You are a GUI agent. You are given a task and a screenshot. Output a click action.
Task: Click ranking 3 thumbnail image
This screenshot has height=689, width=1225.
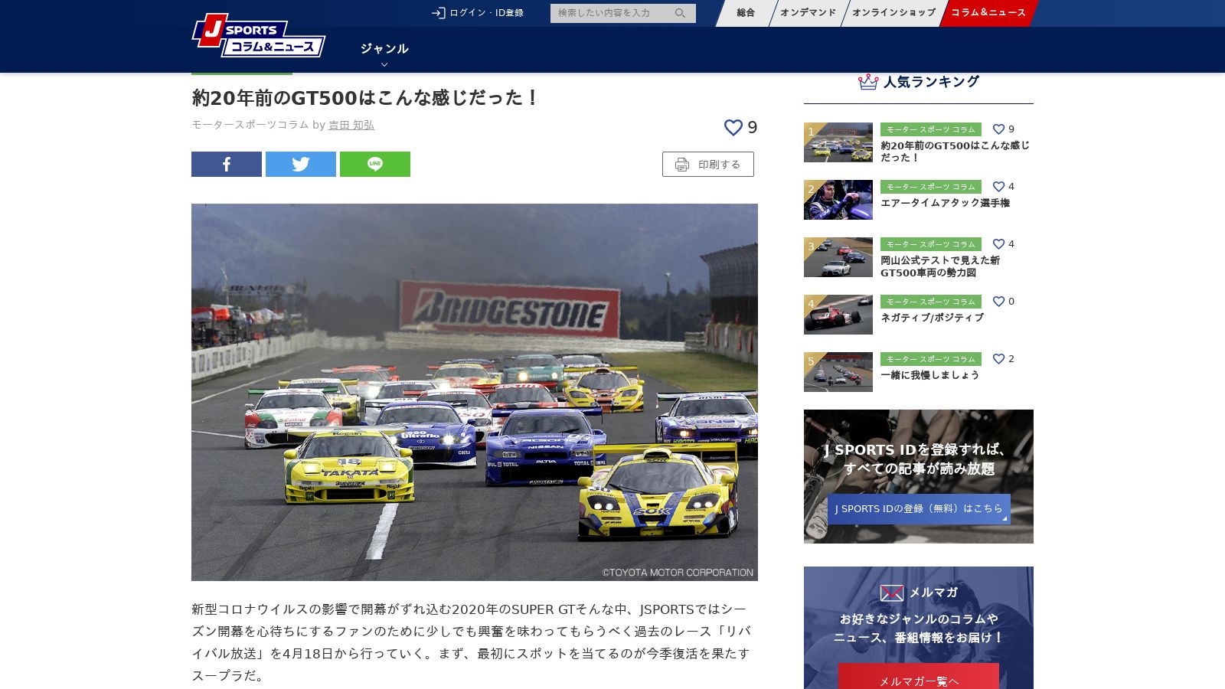tap(838, 257)
